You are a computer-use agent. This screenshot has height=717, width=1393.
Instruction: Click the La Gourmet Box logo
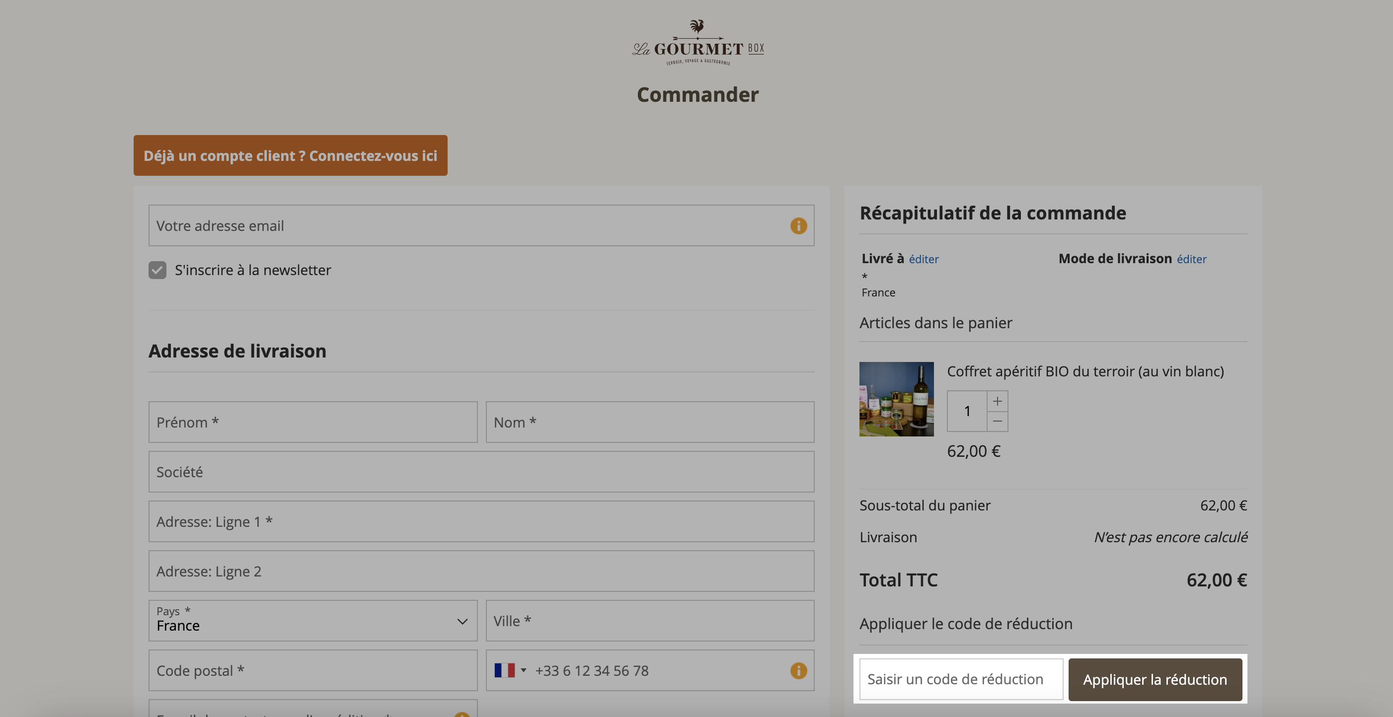(x=697, y=43)
